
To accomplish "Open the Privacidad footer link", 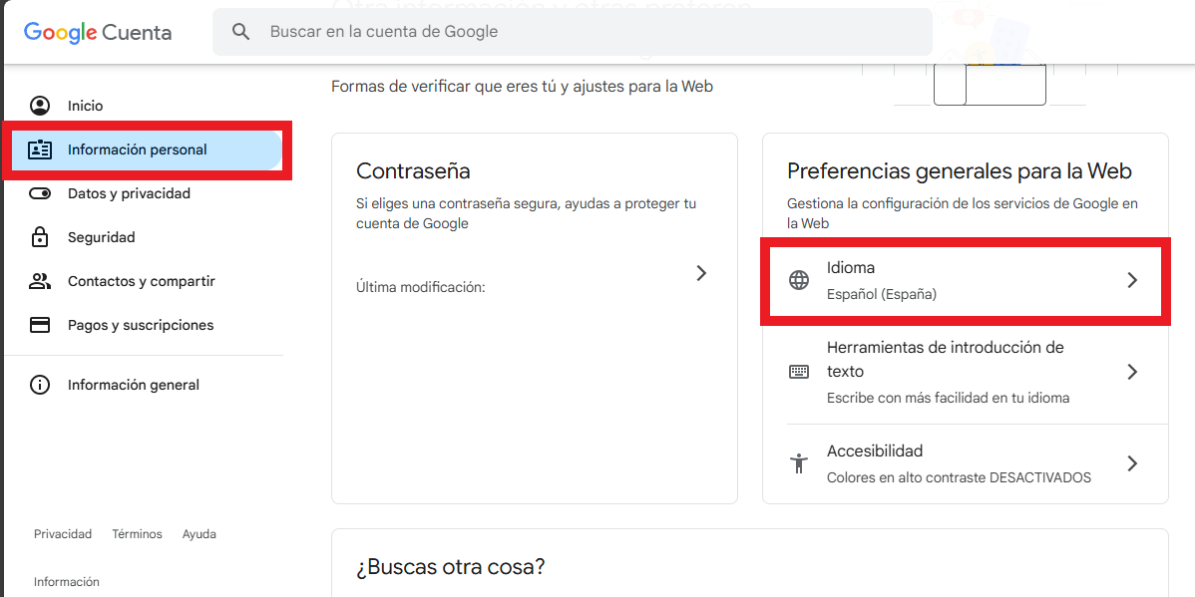I will (x=63, y=534).
